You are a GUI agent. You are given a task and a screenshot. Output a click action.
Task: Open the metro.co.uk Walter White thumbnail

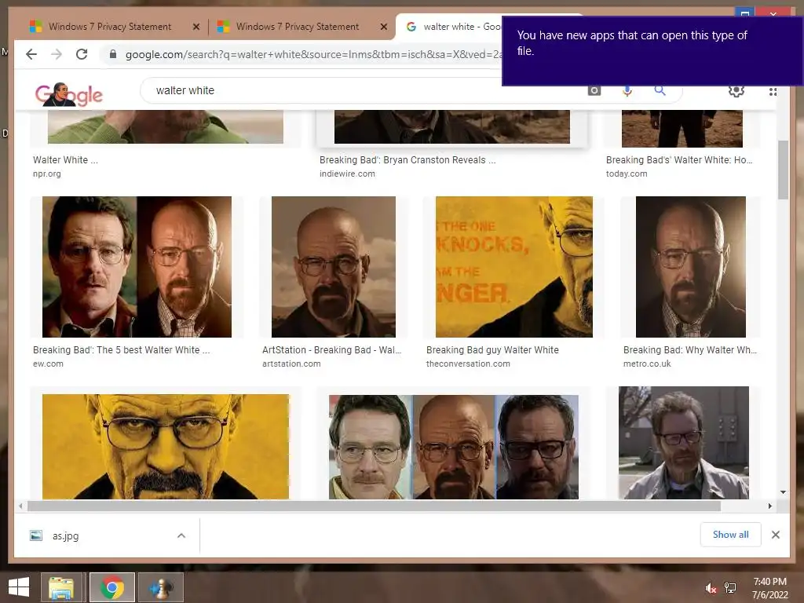click(x=691, y=267)
